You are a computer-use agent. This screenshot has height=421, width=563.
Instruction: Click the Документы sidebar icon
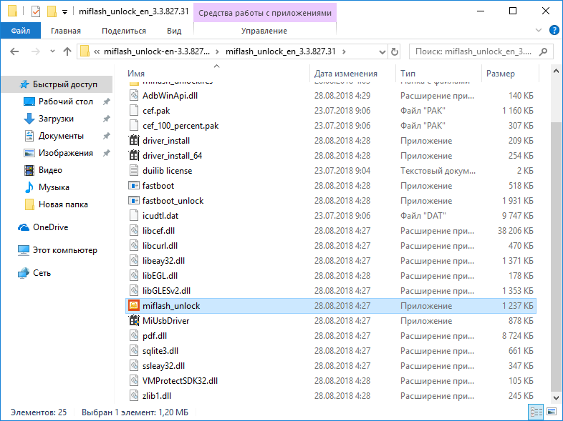pyautogui.click(x=29, y=136)
